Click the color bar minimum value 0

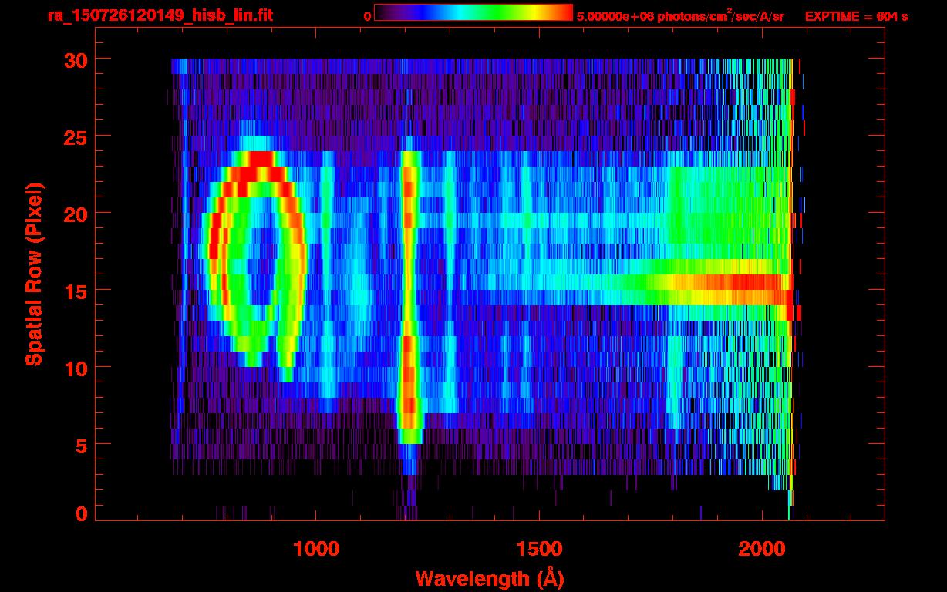(368, 16)
